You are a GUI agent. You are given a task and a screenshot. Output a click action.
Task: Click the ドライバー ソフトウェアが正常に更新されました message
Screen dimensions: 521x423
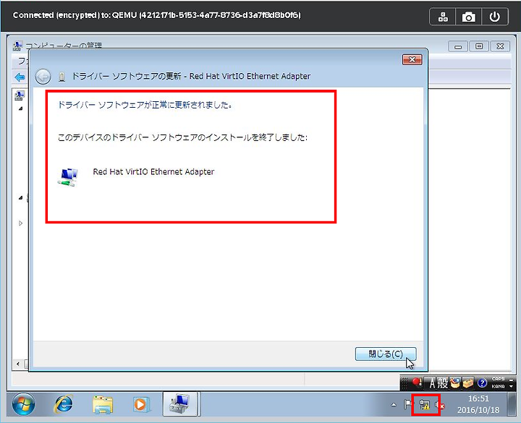(145, 105)
